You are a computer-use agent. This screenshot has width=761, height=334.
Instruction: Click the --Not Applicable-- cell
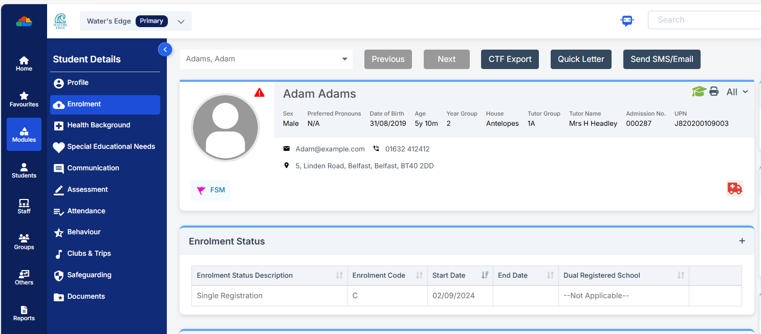point(624,296)
